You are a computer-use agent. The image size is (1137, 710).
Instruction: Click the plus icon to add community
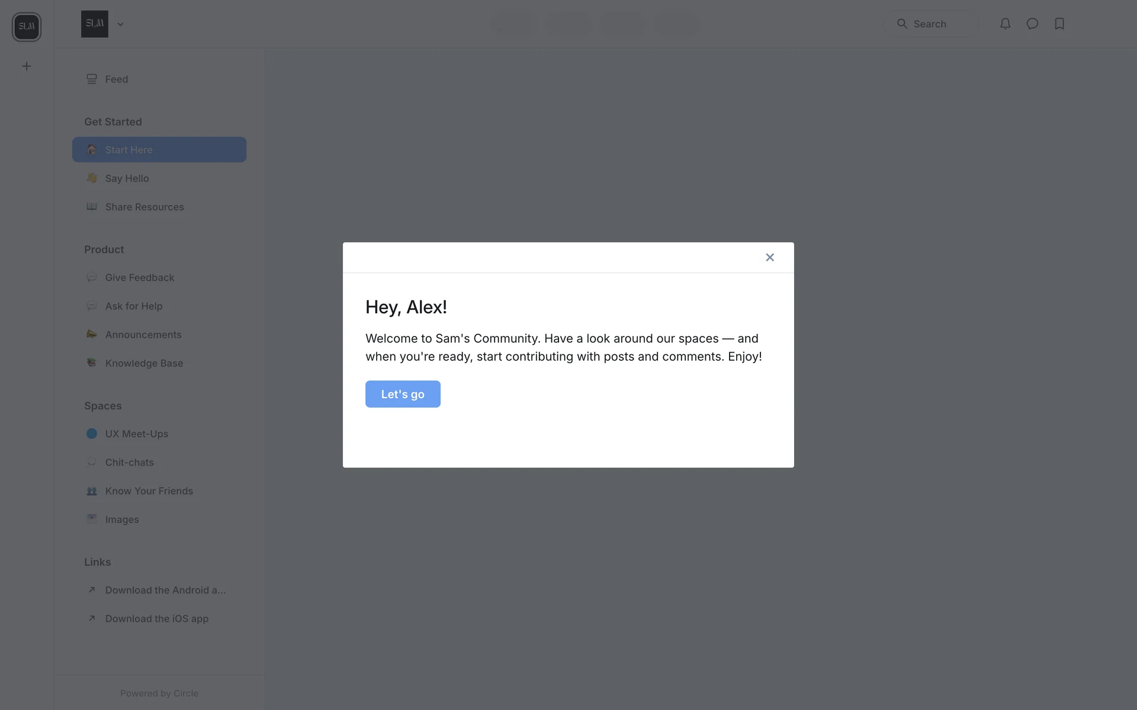point(27,66)
